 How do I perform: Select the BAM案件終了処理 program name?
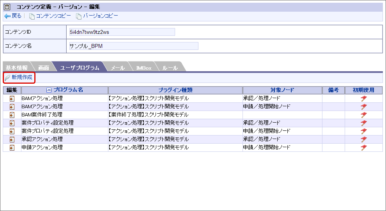pyautogui.click(x=42, y=114)
